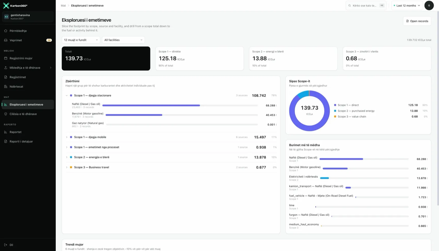This screenshot has height=251, width=439.
Task: Expand Scope 3 — Business travel group
Action: coord(67,167)
